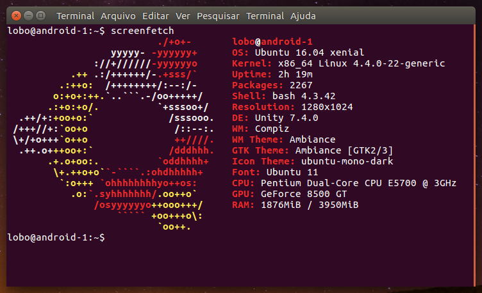The height and width of the screenshot is (293, 482).
Task: Click the OS line Ubuntu 16.04 xenial
Action: [298, 52]
